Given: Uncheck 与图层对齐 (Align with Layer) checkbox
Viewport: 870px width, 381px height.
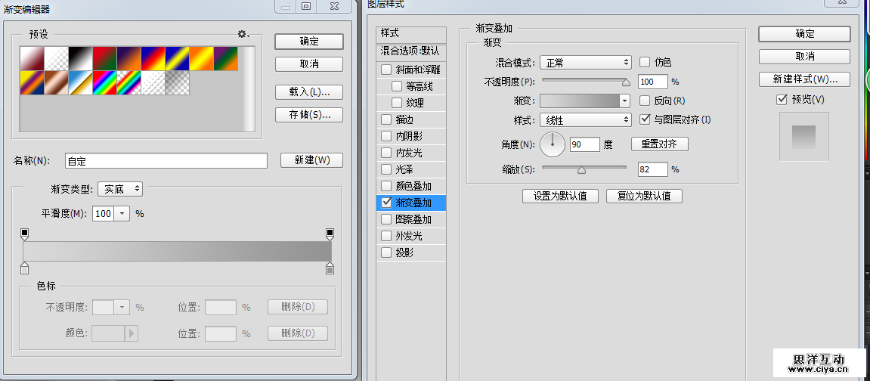Looking at the screenshot, I should click(646, 119).
